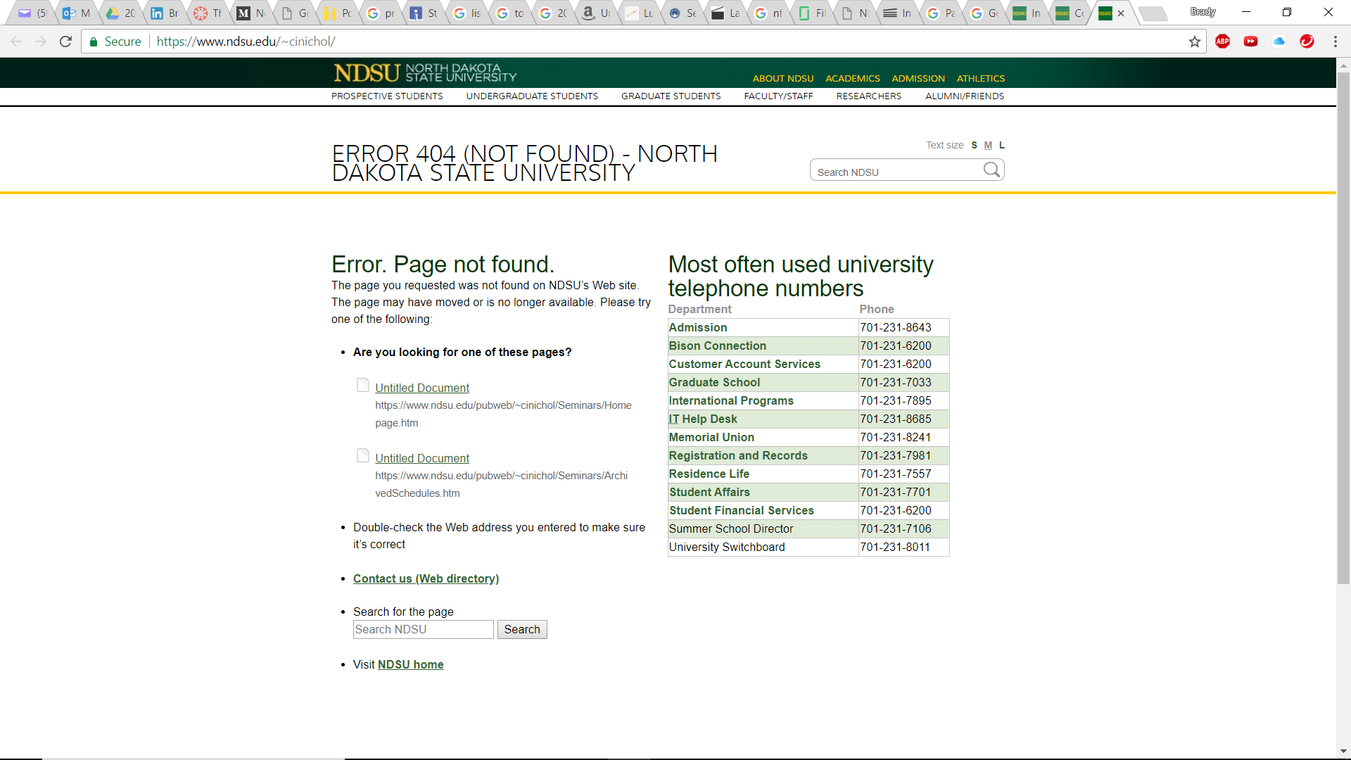The height and width of the screenshot is (760, 1351).
Task: Open the Adblock Plus extension icon
Action: coord(1223,42)
